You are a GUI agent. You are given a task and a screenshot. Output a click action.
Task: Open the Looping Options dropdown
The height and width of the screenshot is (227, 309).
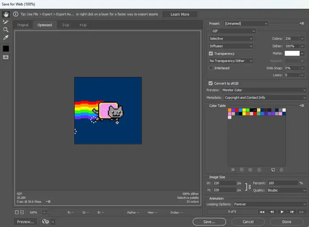pyautogui.click(x=270, y=204)
